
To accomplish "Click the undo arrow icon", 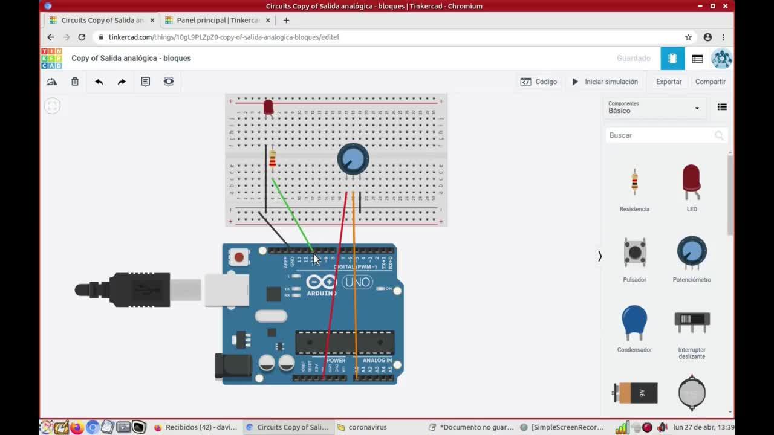I will click(99, 82).
